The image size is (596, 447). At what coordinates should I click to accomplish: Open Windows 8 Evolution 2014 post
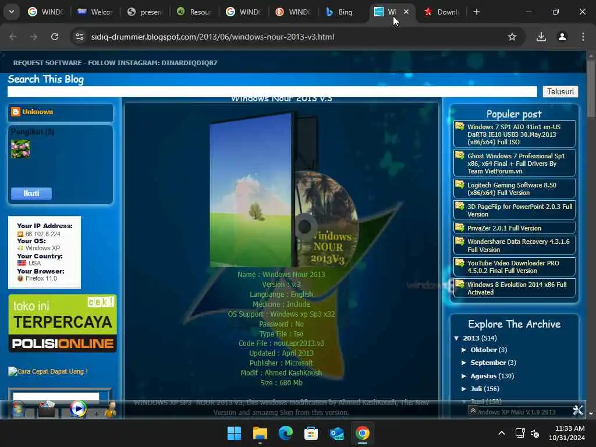517,288
